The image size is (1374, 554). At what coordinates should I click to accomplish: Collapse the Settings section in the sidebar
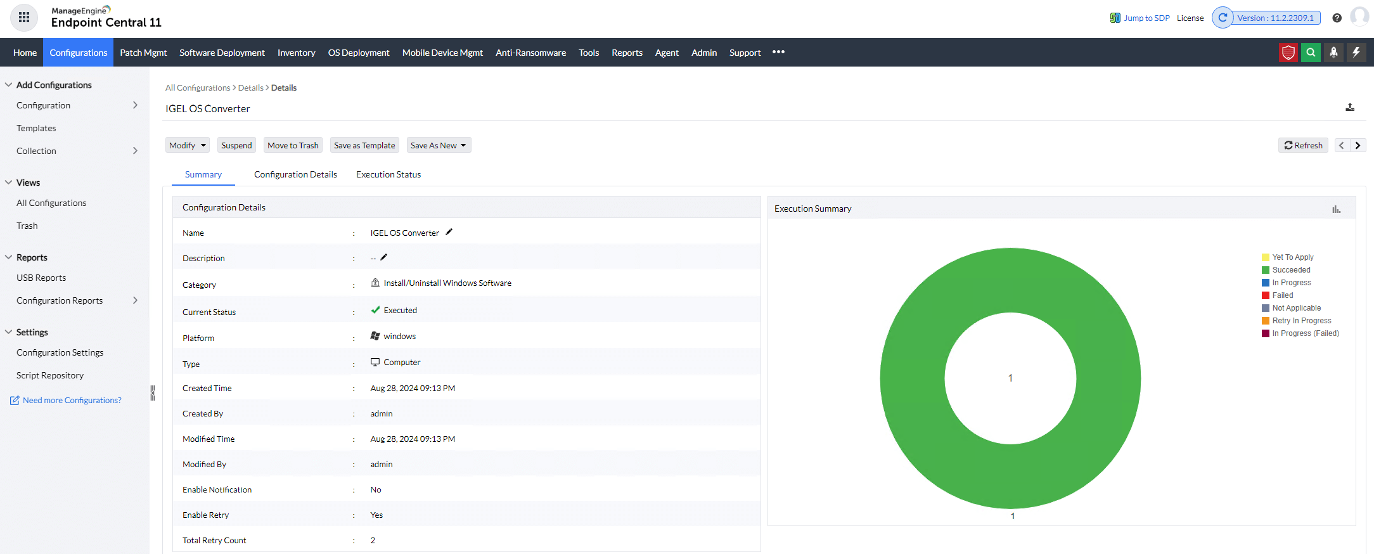[x=9, y=332]
